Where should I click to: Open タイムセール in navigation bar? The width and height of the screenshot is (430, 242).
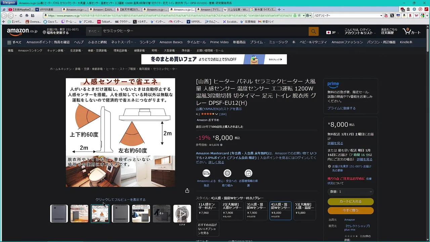196,42
